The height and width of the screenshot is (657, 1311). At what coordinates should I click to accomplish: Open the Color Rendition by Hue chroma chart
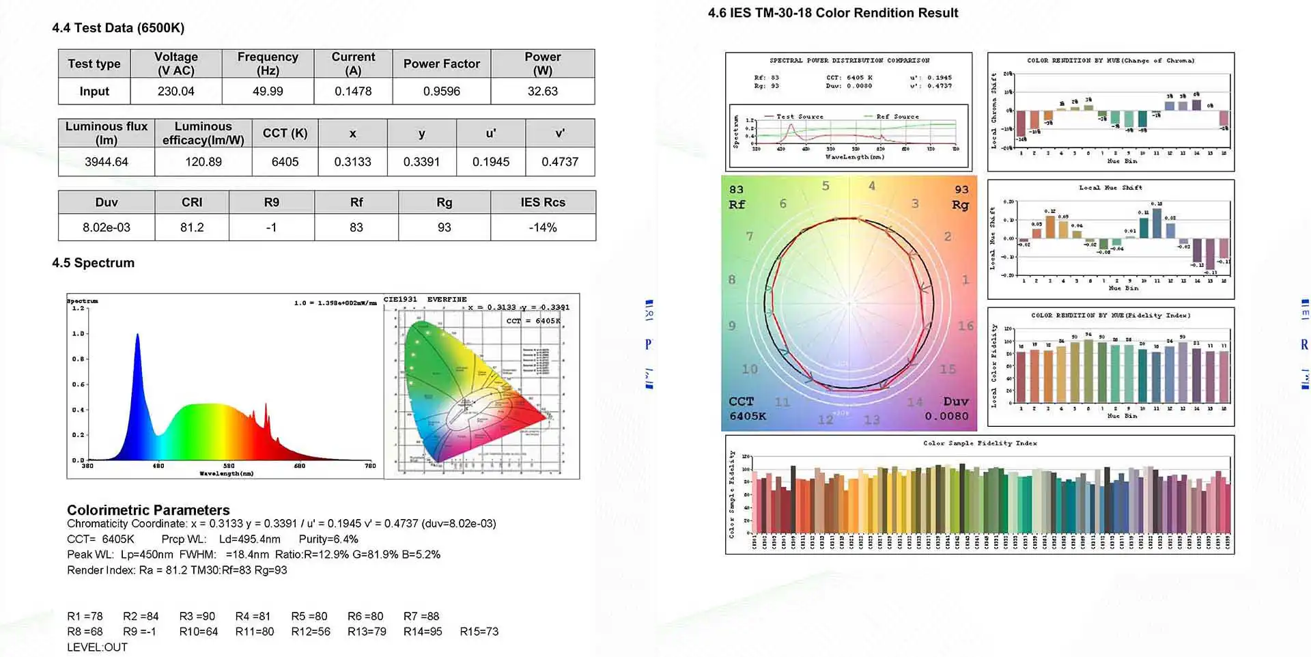pyautogui.click(x=1111, y=112)
